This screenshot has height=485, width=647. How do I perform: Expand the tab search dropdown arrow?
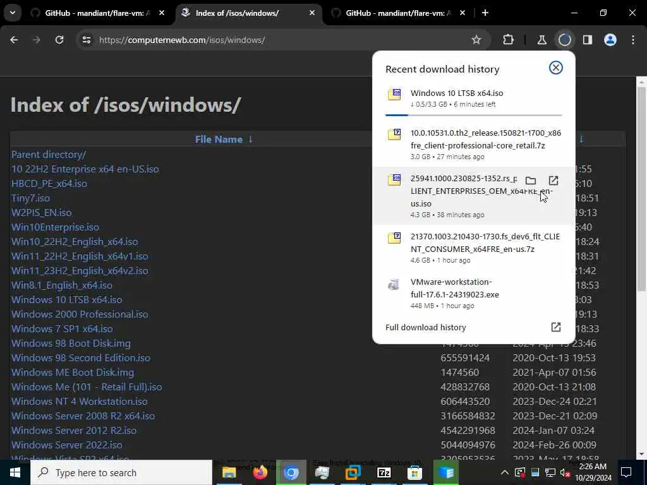[13, 13]
